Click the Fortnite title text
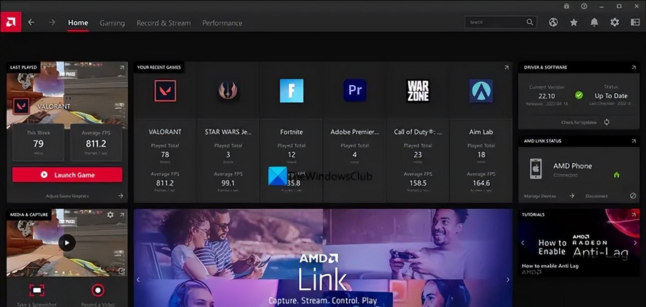Image resolution: width=646 pixels, height=307 pixels. pos(292,132)
